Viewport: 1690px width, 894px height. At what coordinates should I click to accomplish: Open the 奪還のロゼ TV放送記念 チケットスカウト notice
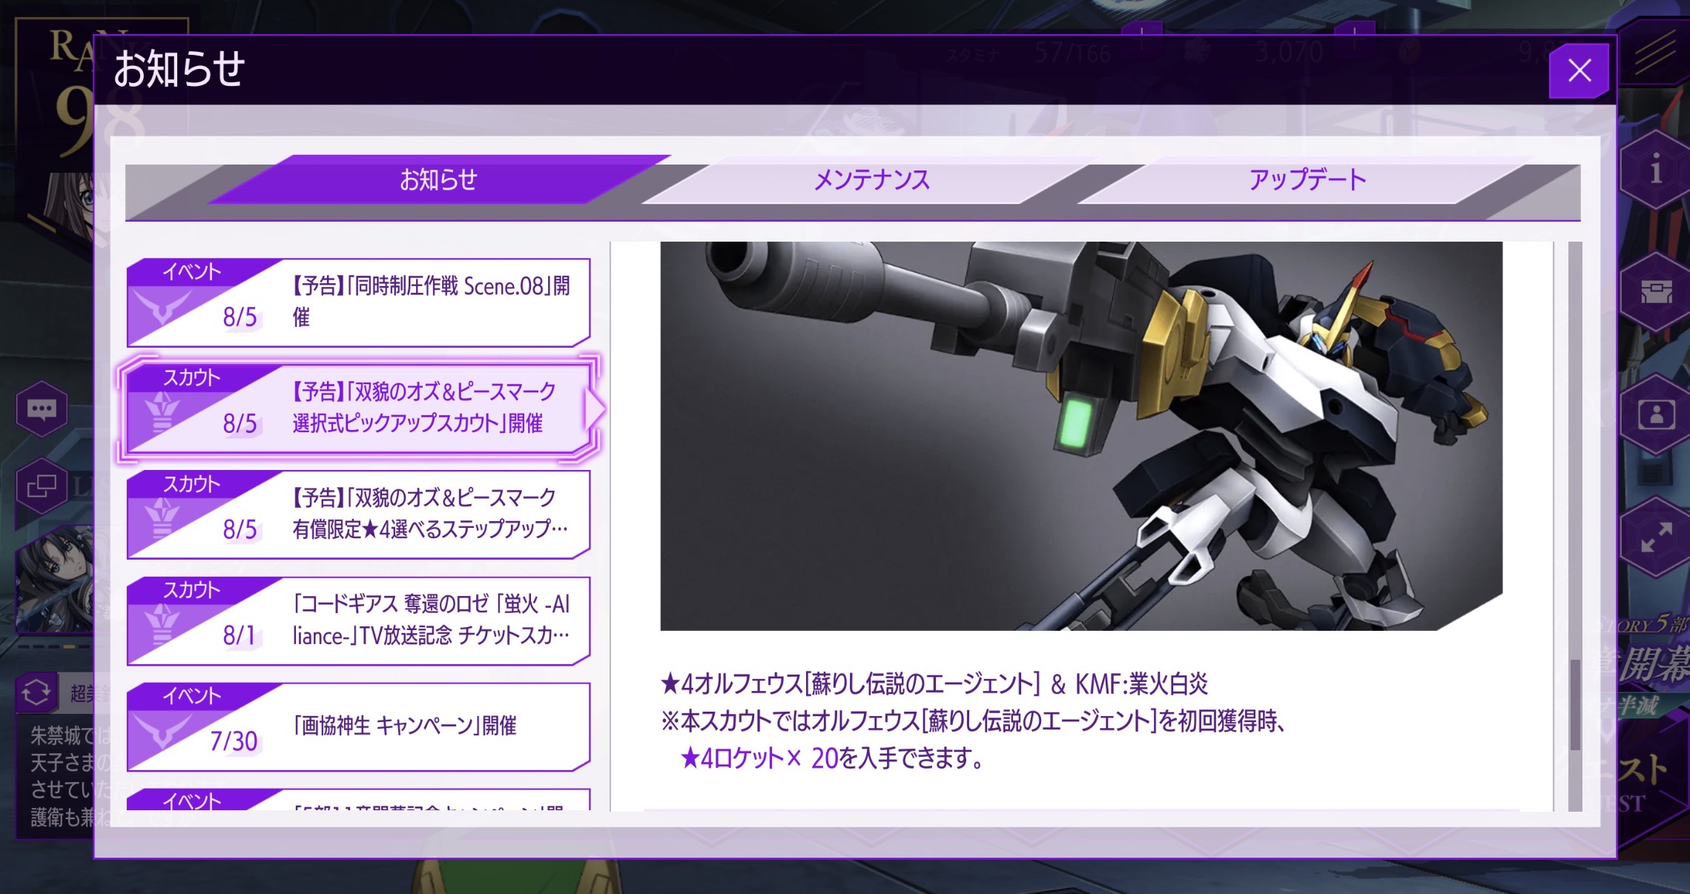click(359, 620)
